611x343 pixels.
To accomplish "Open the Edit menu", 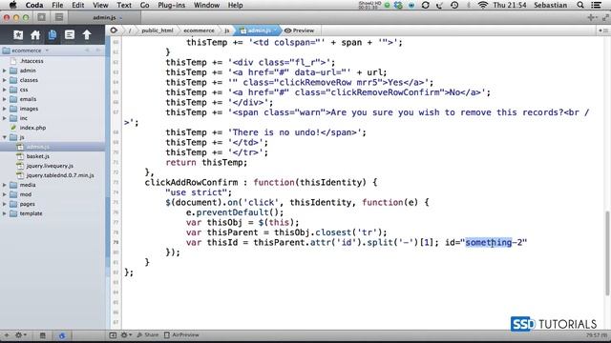I will tap(78, 5).
